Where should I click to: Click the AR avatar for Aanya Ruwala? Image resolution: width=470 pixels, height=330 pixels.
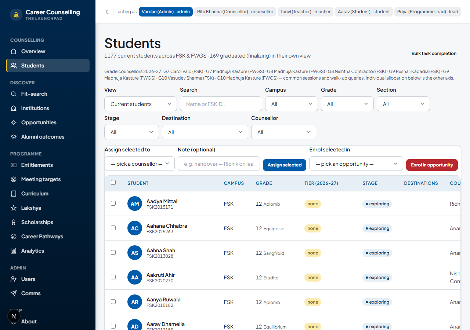point(135,302)
